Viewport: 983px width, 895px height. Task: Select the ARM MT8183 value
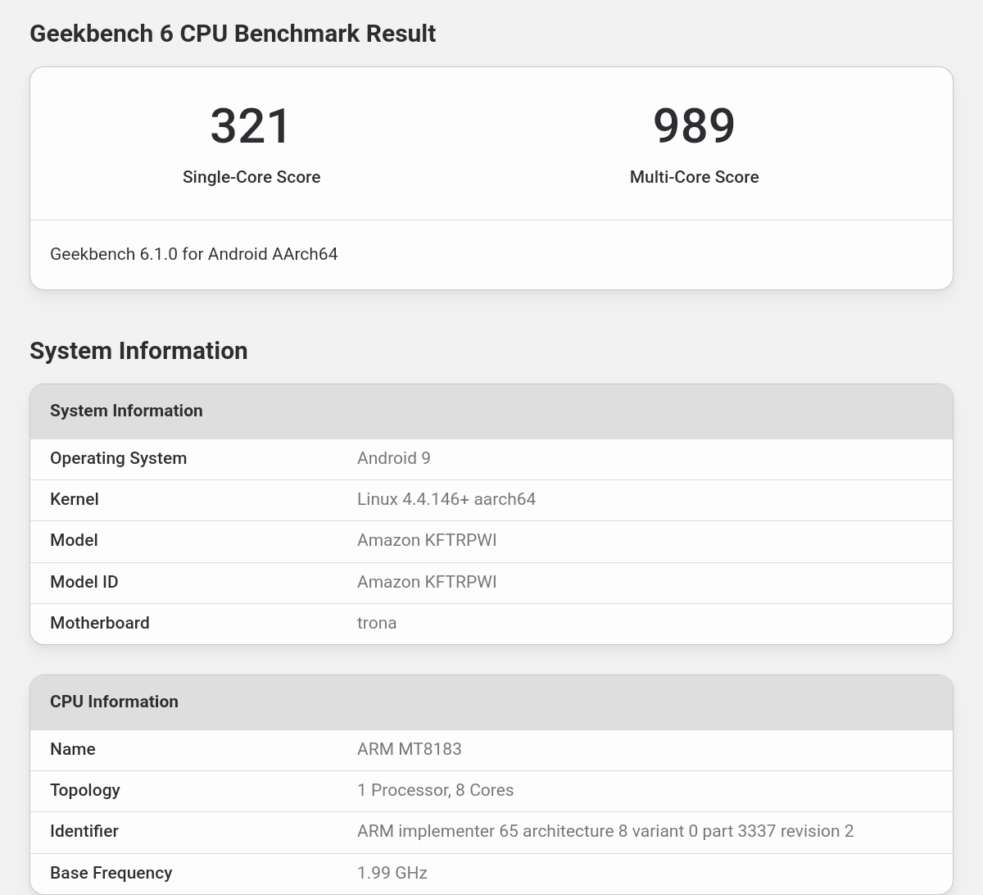pyautogui.click(x=410, y=749)
